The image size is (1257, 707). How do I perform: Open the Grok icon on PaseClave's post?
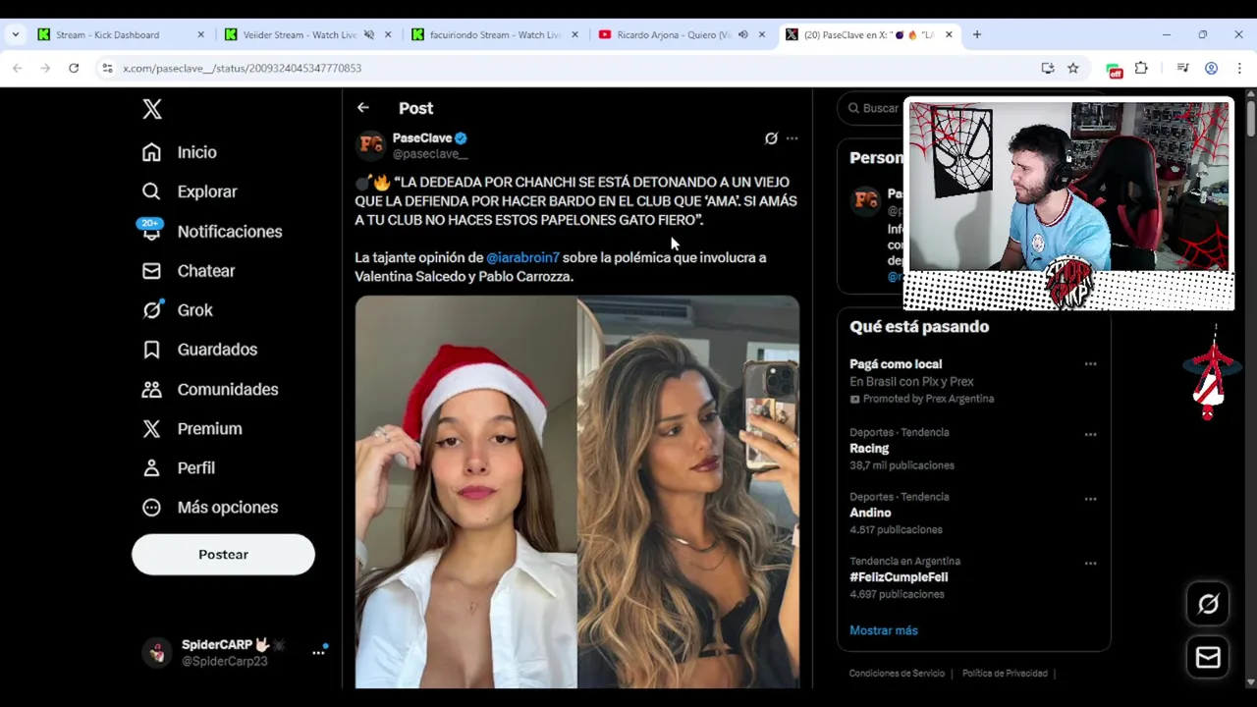pyautogui.click(x=771, y=138)
